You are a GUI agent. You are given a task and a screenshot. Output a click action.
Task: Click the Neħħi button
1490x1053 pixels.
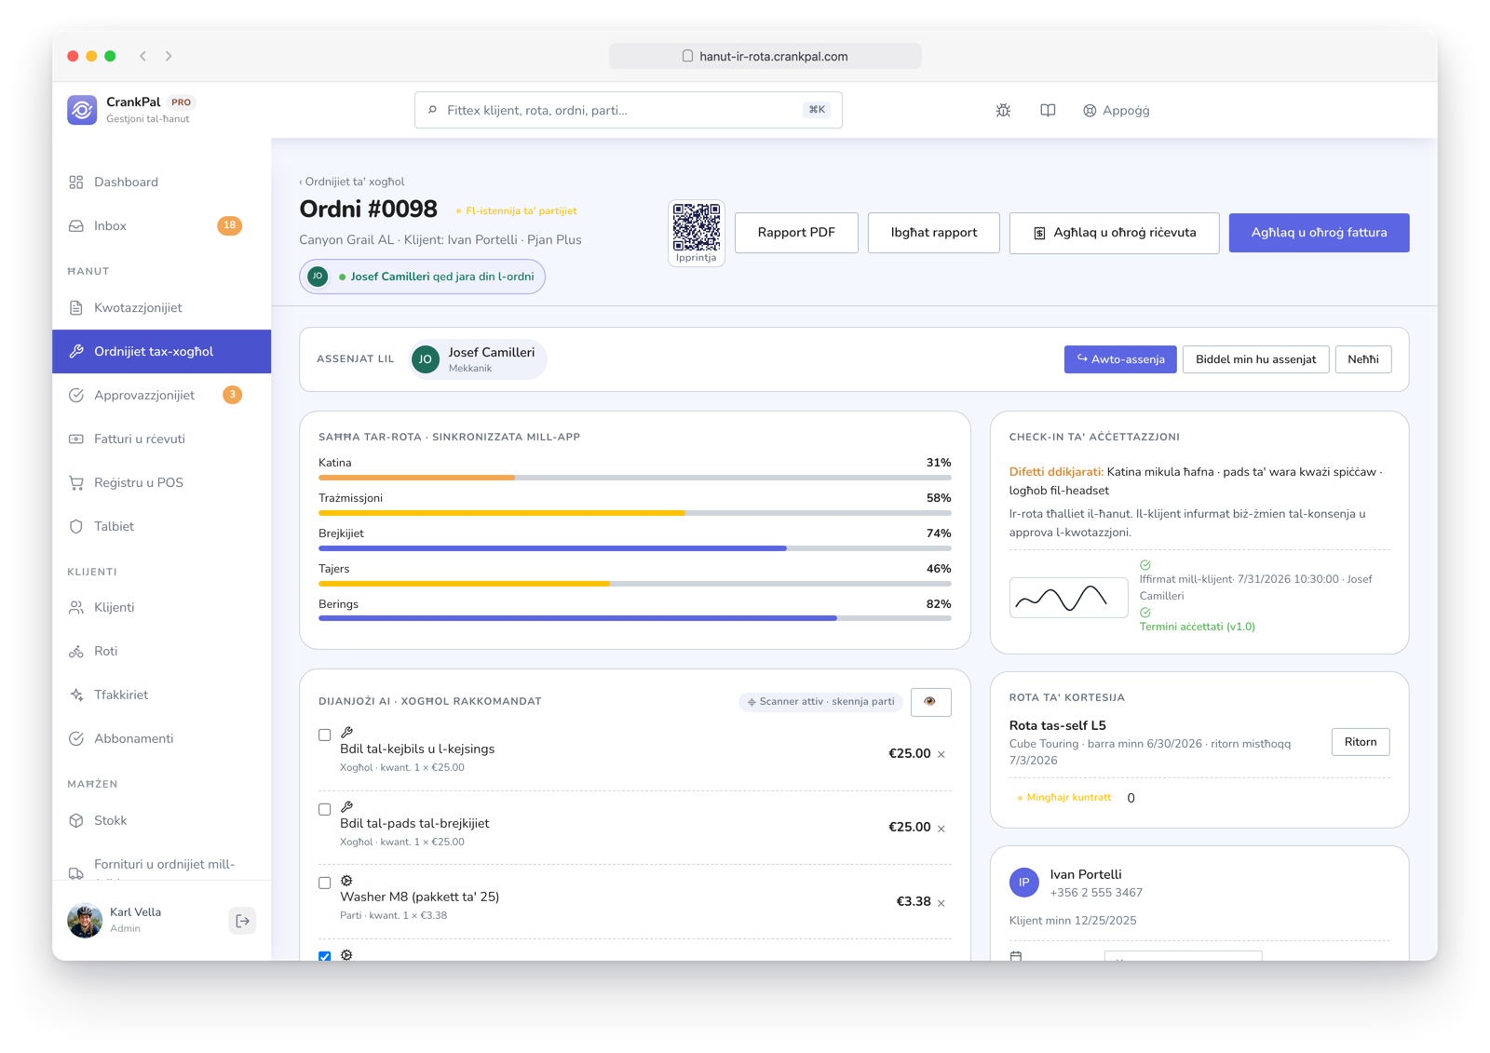pos(1363,359)
